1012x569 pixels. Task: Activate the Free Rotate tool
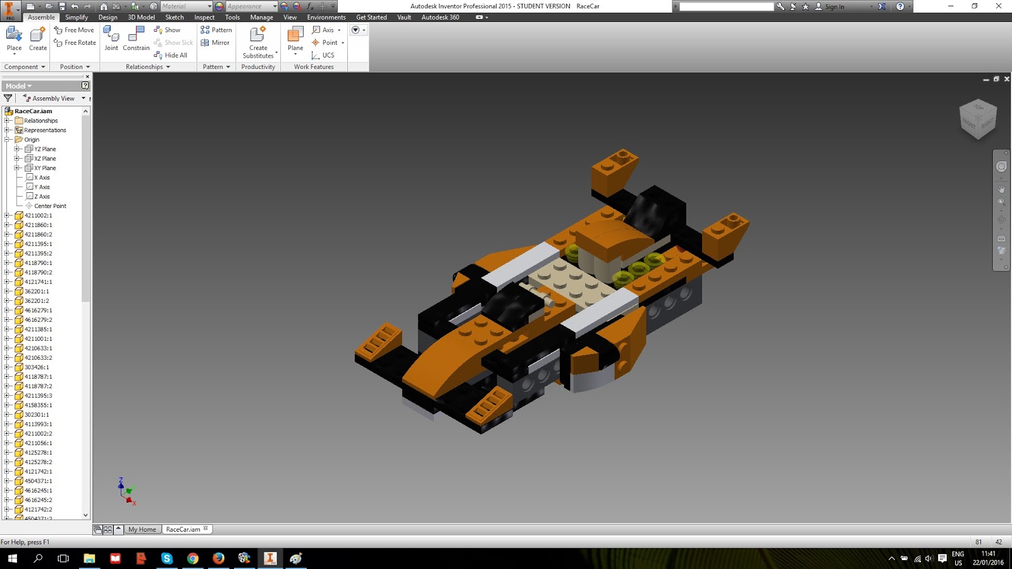75,42
